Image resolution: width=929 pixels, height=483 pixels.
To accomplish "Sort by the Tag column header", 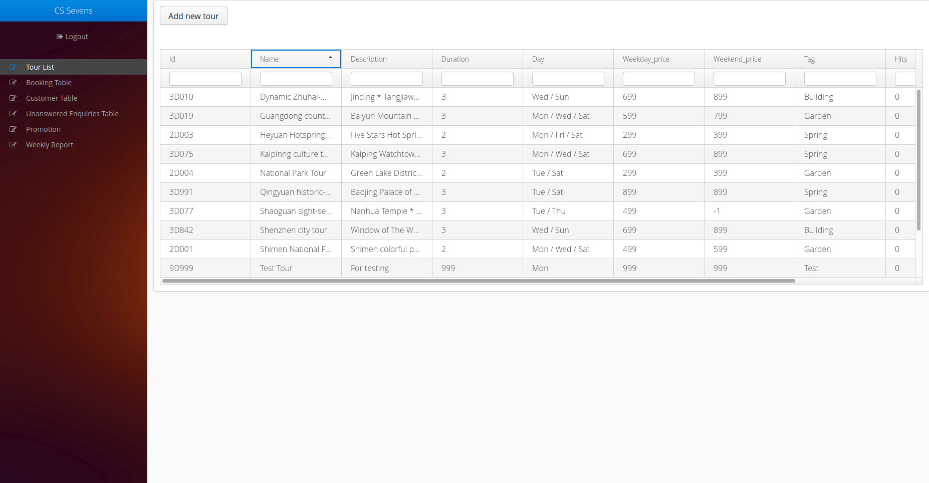I will (840, 59).
